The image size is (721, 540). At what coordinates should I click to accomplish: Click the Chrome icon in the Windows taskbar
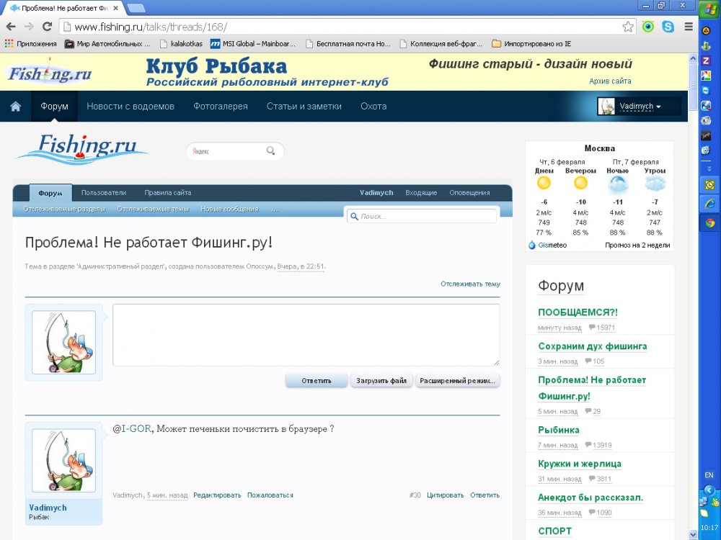709,223
